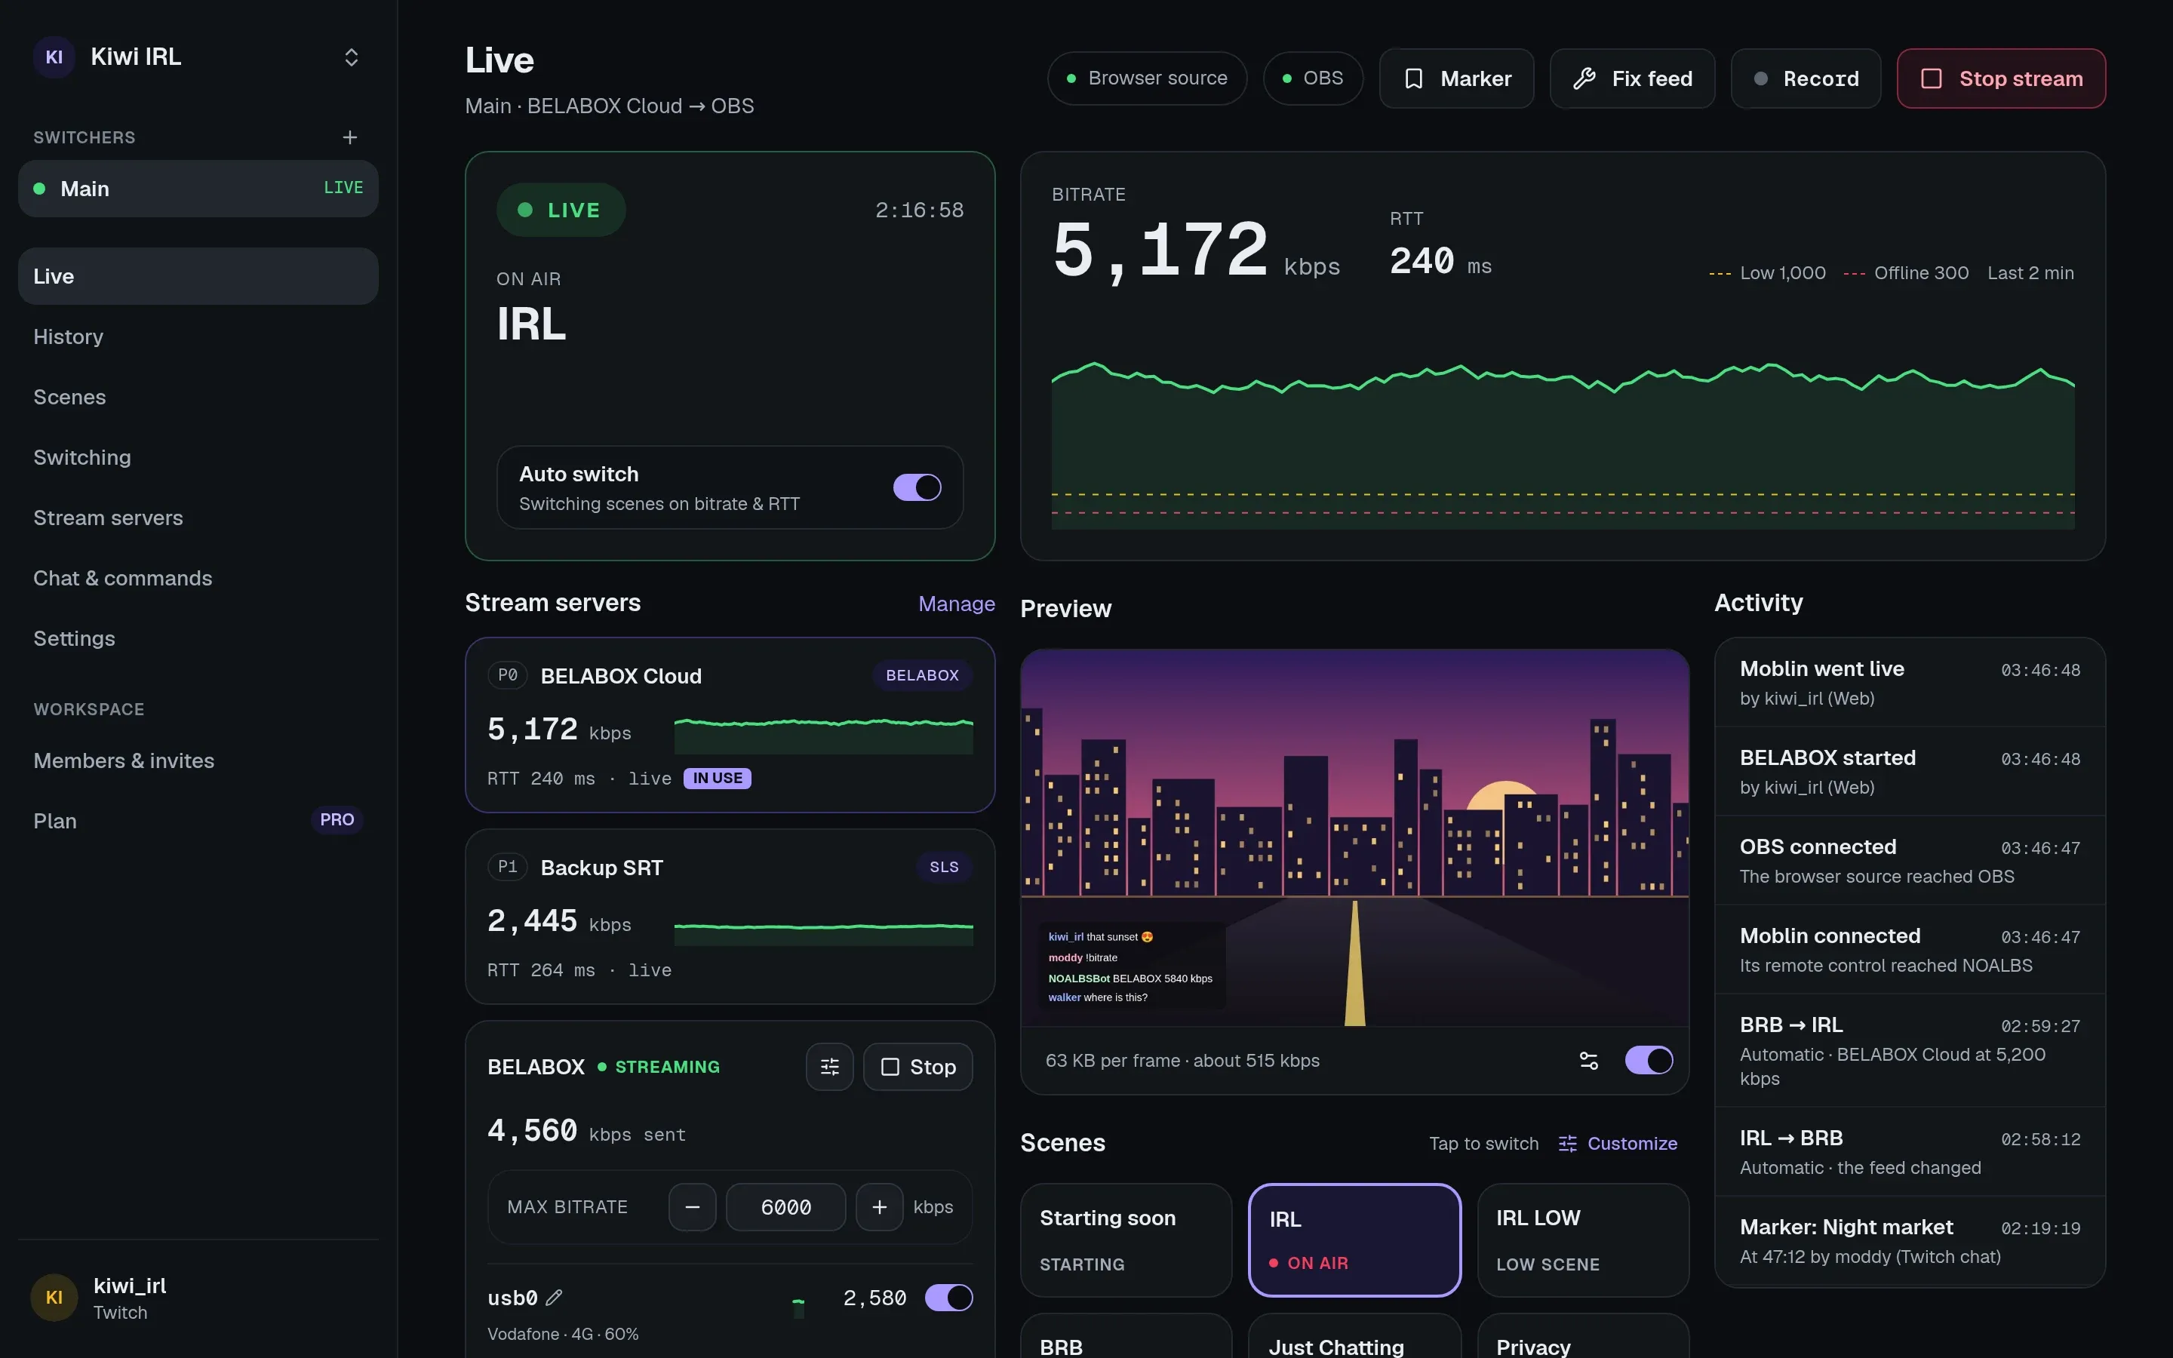The width and height of the screenshot is (2173, 1358).
Task: Click the Browser source status pill
Action: pos(1147,78)
